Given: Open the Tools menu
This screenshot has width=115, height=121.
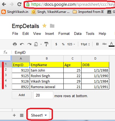Looking at the screenshot, I should pos(90,33).
